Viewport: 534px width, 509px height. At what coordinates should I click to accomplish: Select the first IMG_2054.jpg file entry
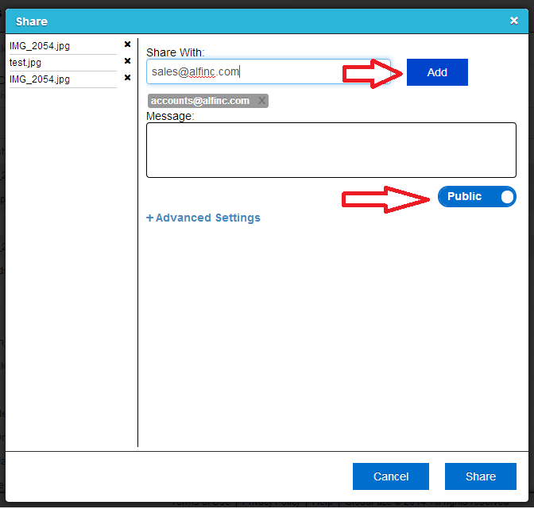pos(40,45)
